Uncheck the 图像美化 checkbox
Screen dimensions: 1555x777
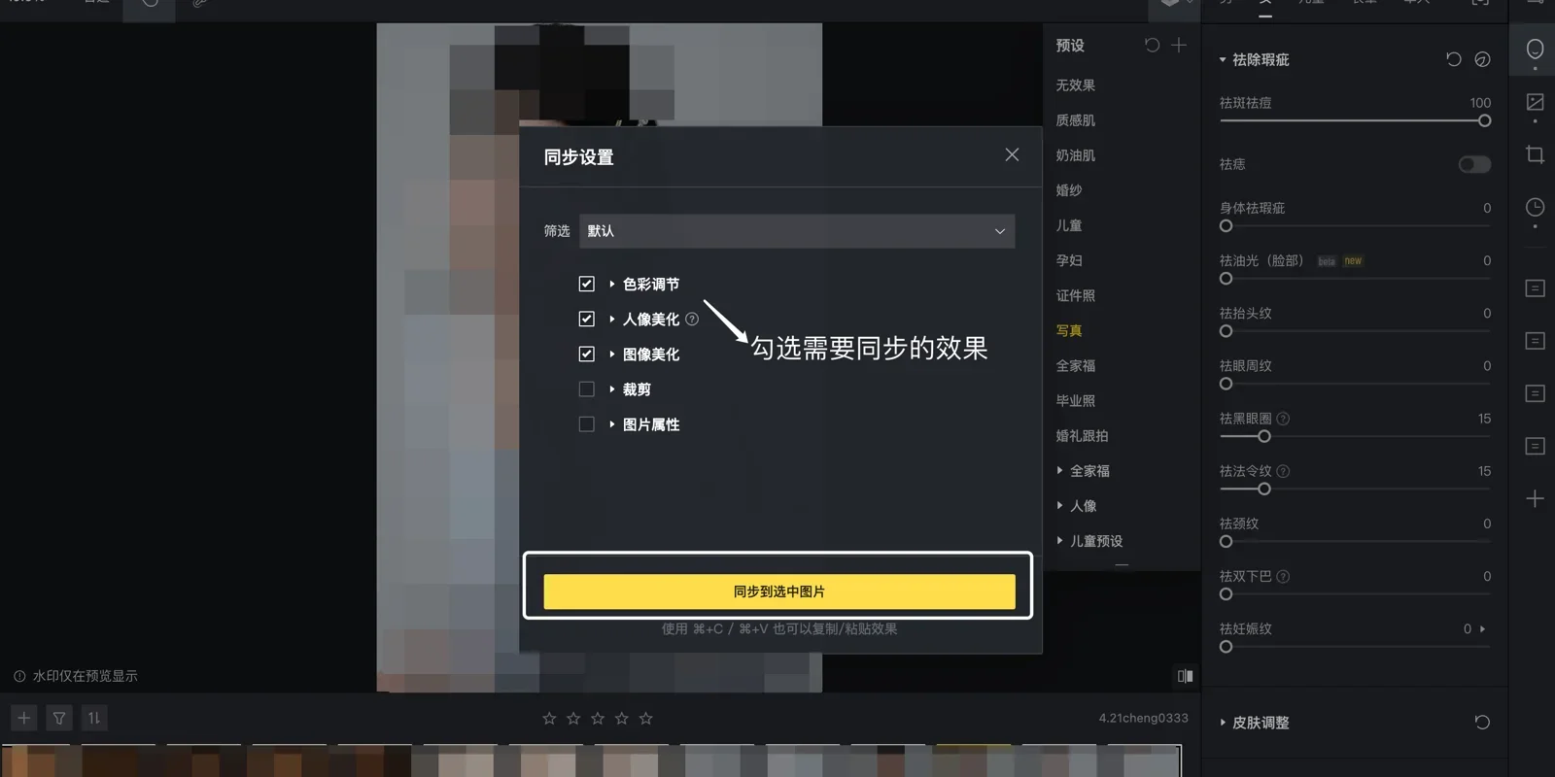click(586, 354)
